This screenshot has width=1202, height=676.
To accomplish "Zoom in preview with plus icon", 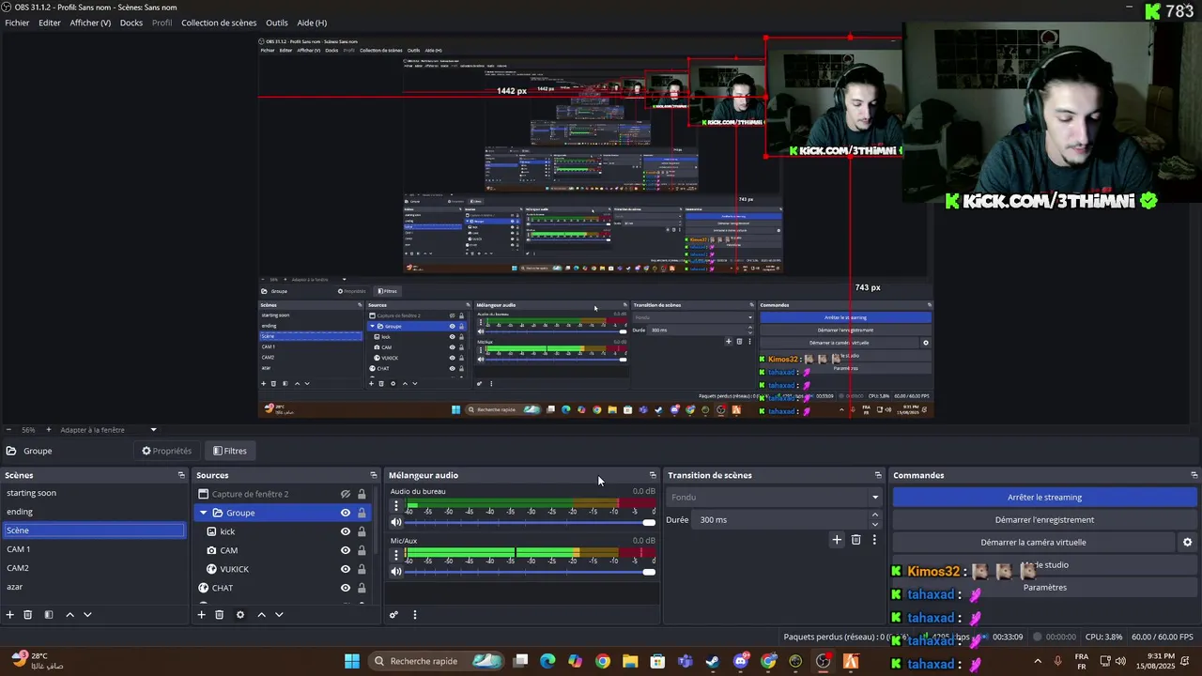I will (49, 430).
